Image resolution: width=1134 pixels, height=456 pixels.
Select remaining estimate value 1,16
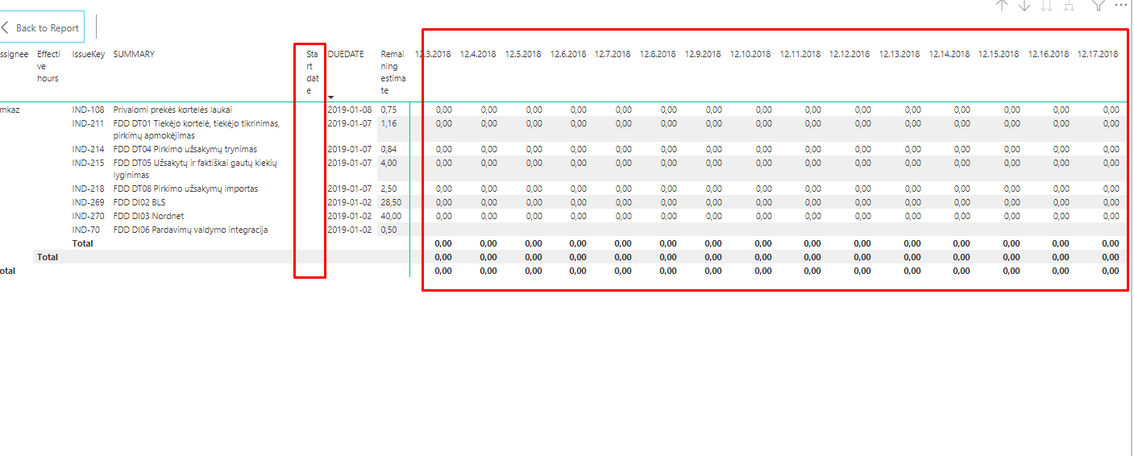[389, 123]
